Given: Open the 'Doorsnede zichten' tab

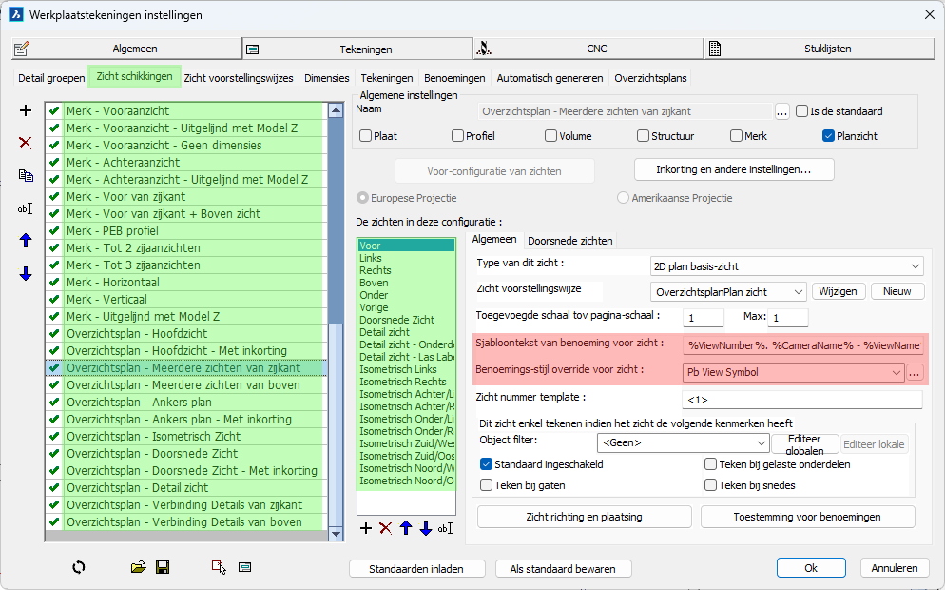Looking at the screenshot, I should click(570, 241).
